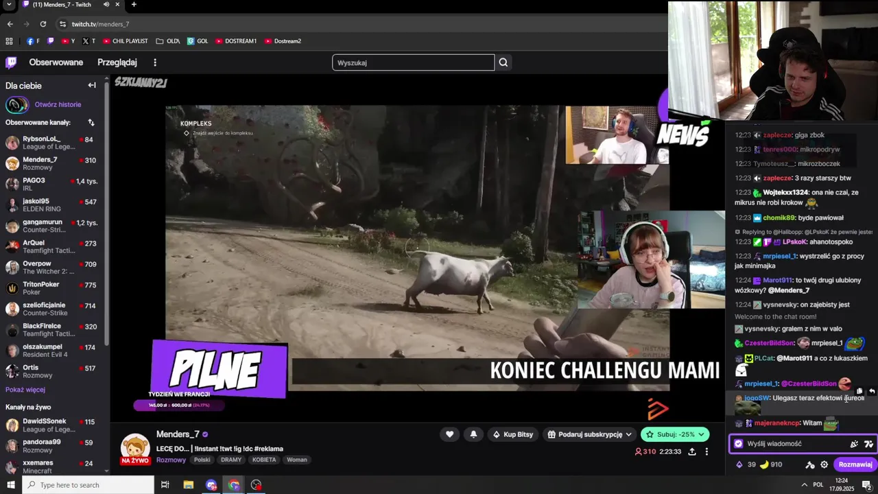Open the DOSTREAM1 bookmark
Viewport: 878px width, 494px height.
[236, 41]
